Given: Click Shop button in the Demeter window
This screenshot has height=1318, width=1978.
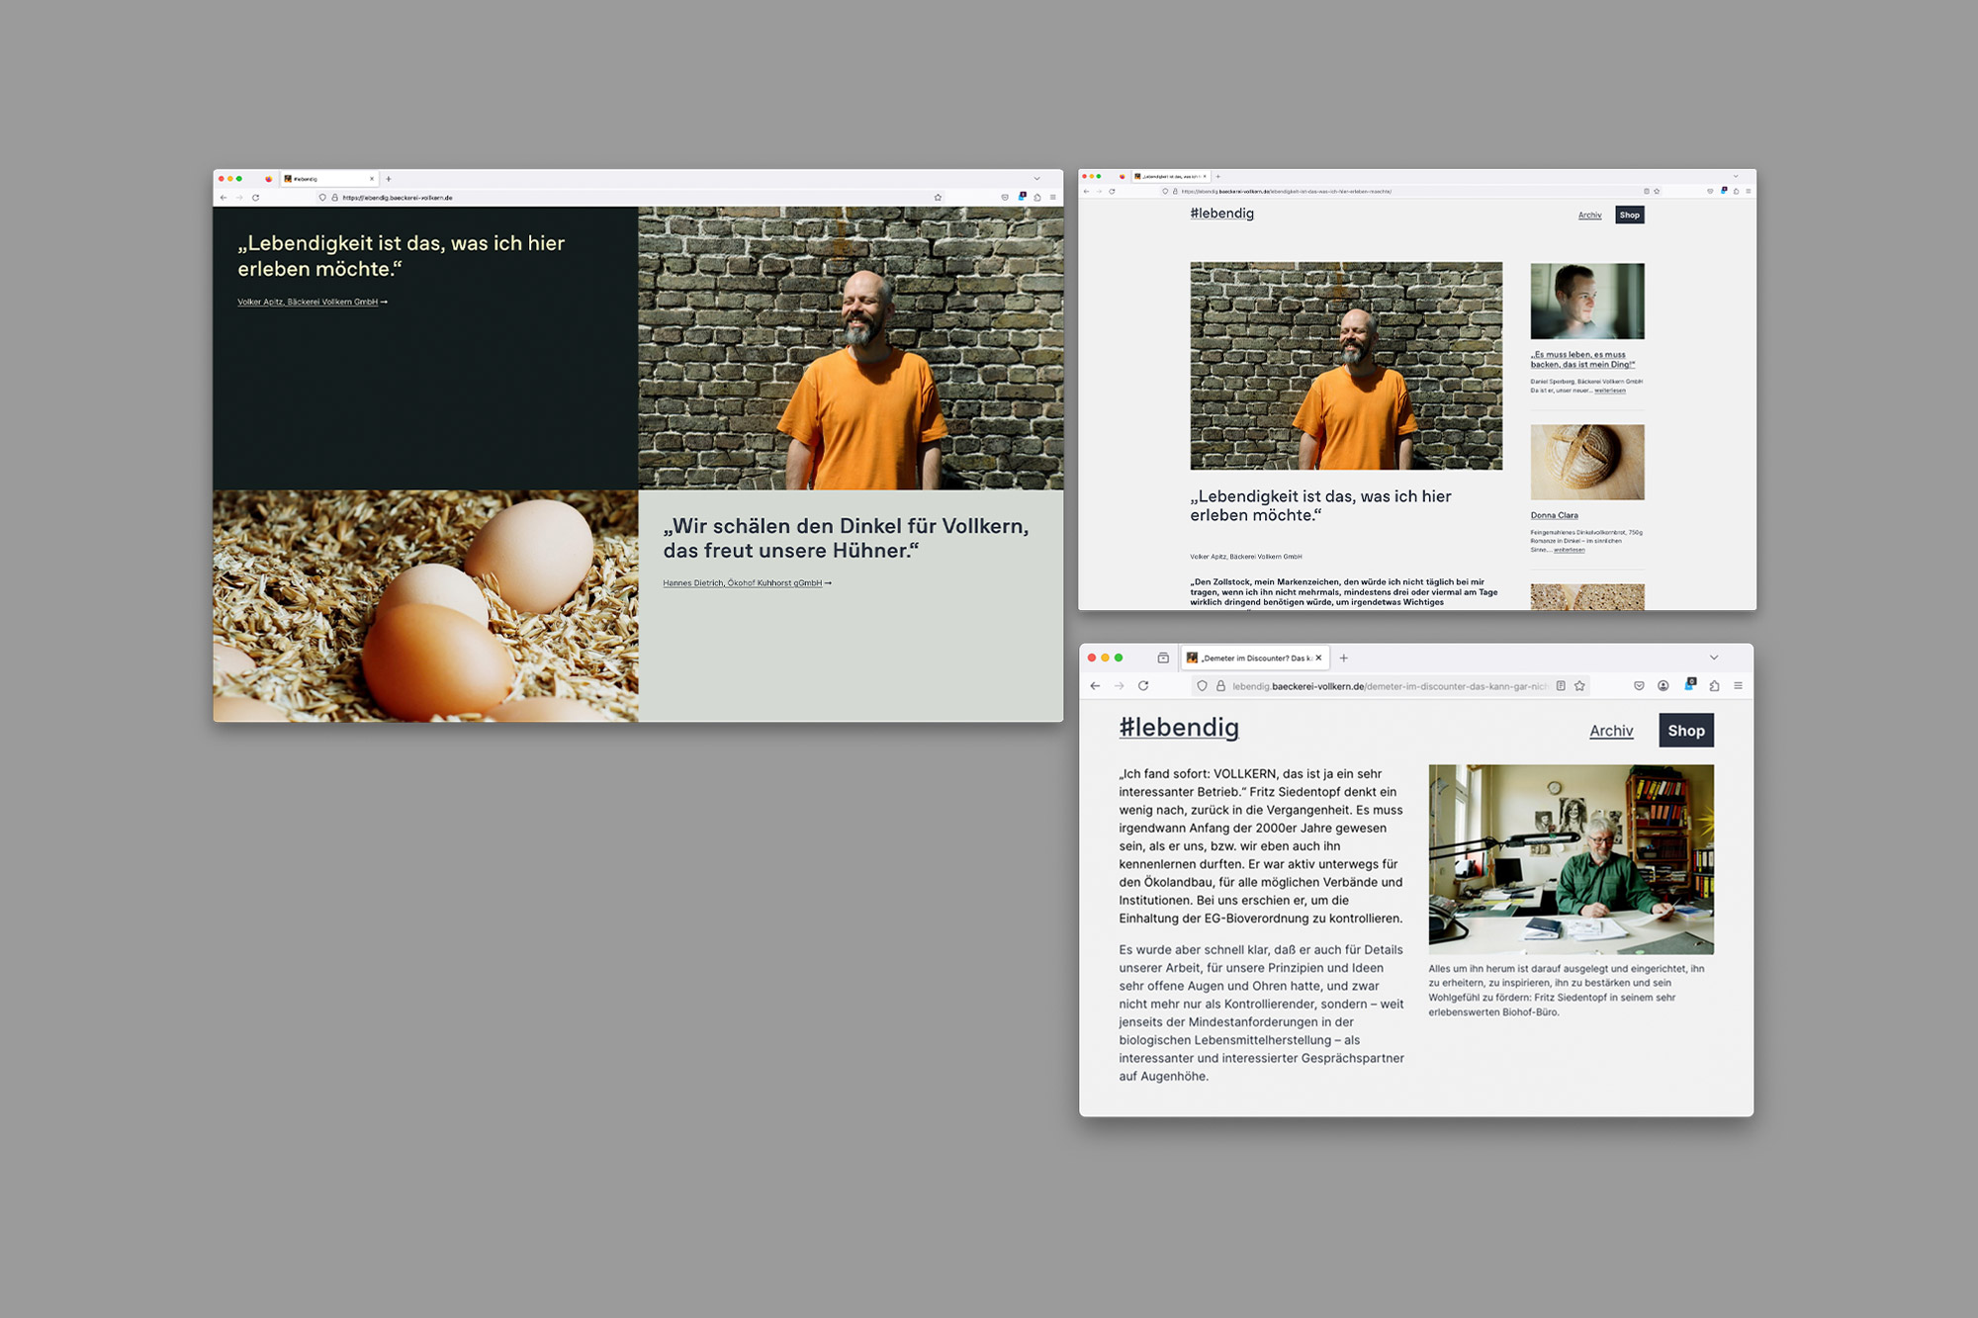Looking at the screenshot, I should [1686, 731].
